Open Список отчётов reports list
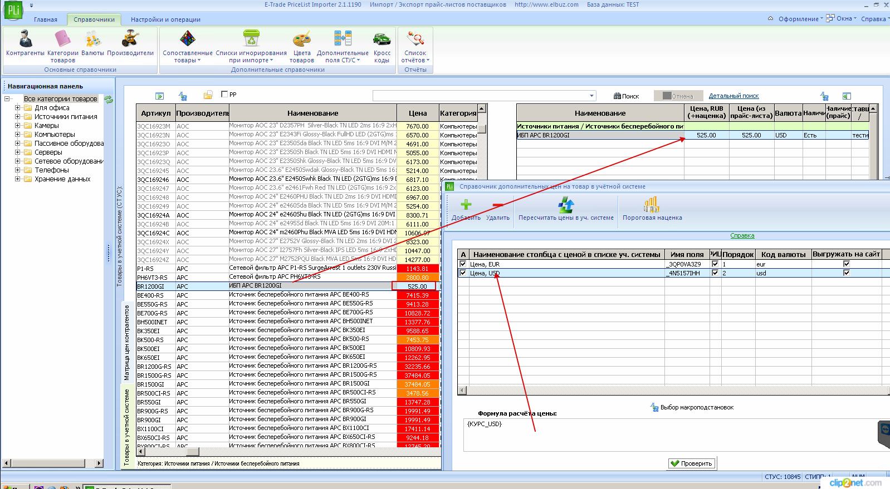Screen dimensions: 890x489 [415, 47]
